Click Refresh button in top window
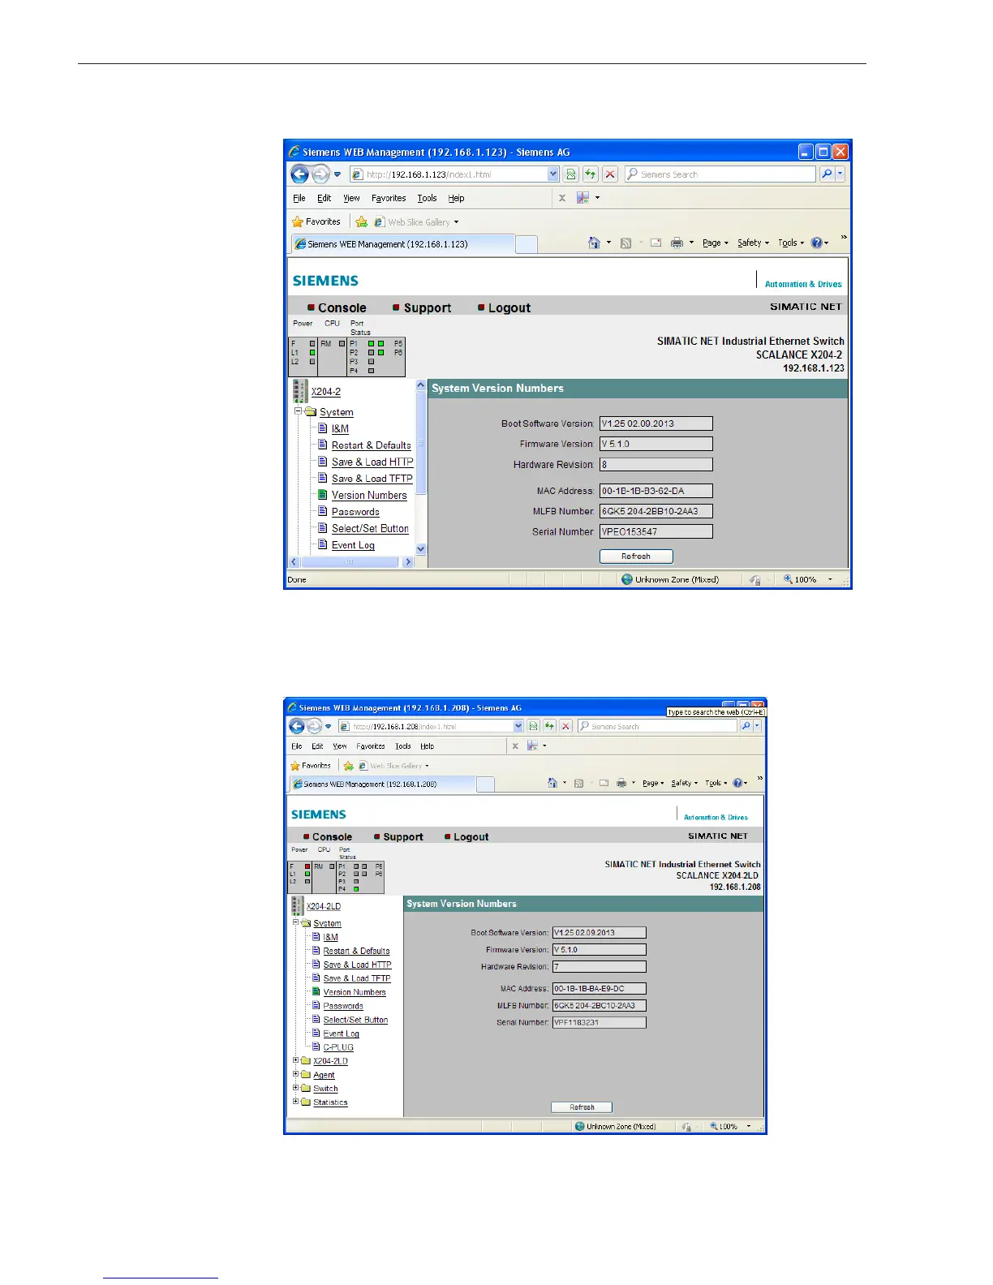This screenshot has width=993, height=1285. point(636,557)
